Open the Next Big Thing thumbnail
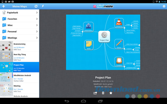Screen dimensions: 167x104 tap(6, 57)
